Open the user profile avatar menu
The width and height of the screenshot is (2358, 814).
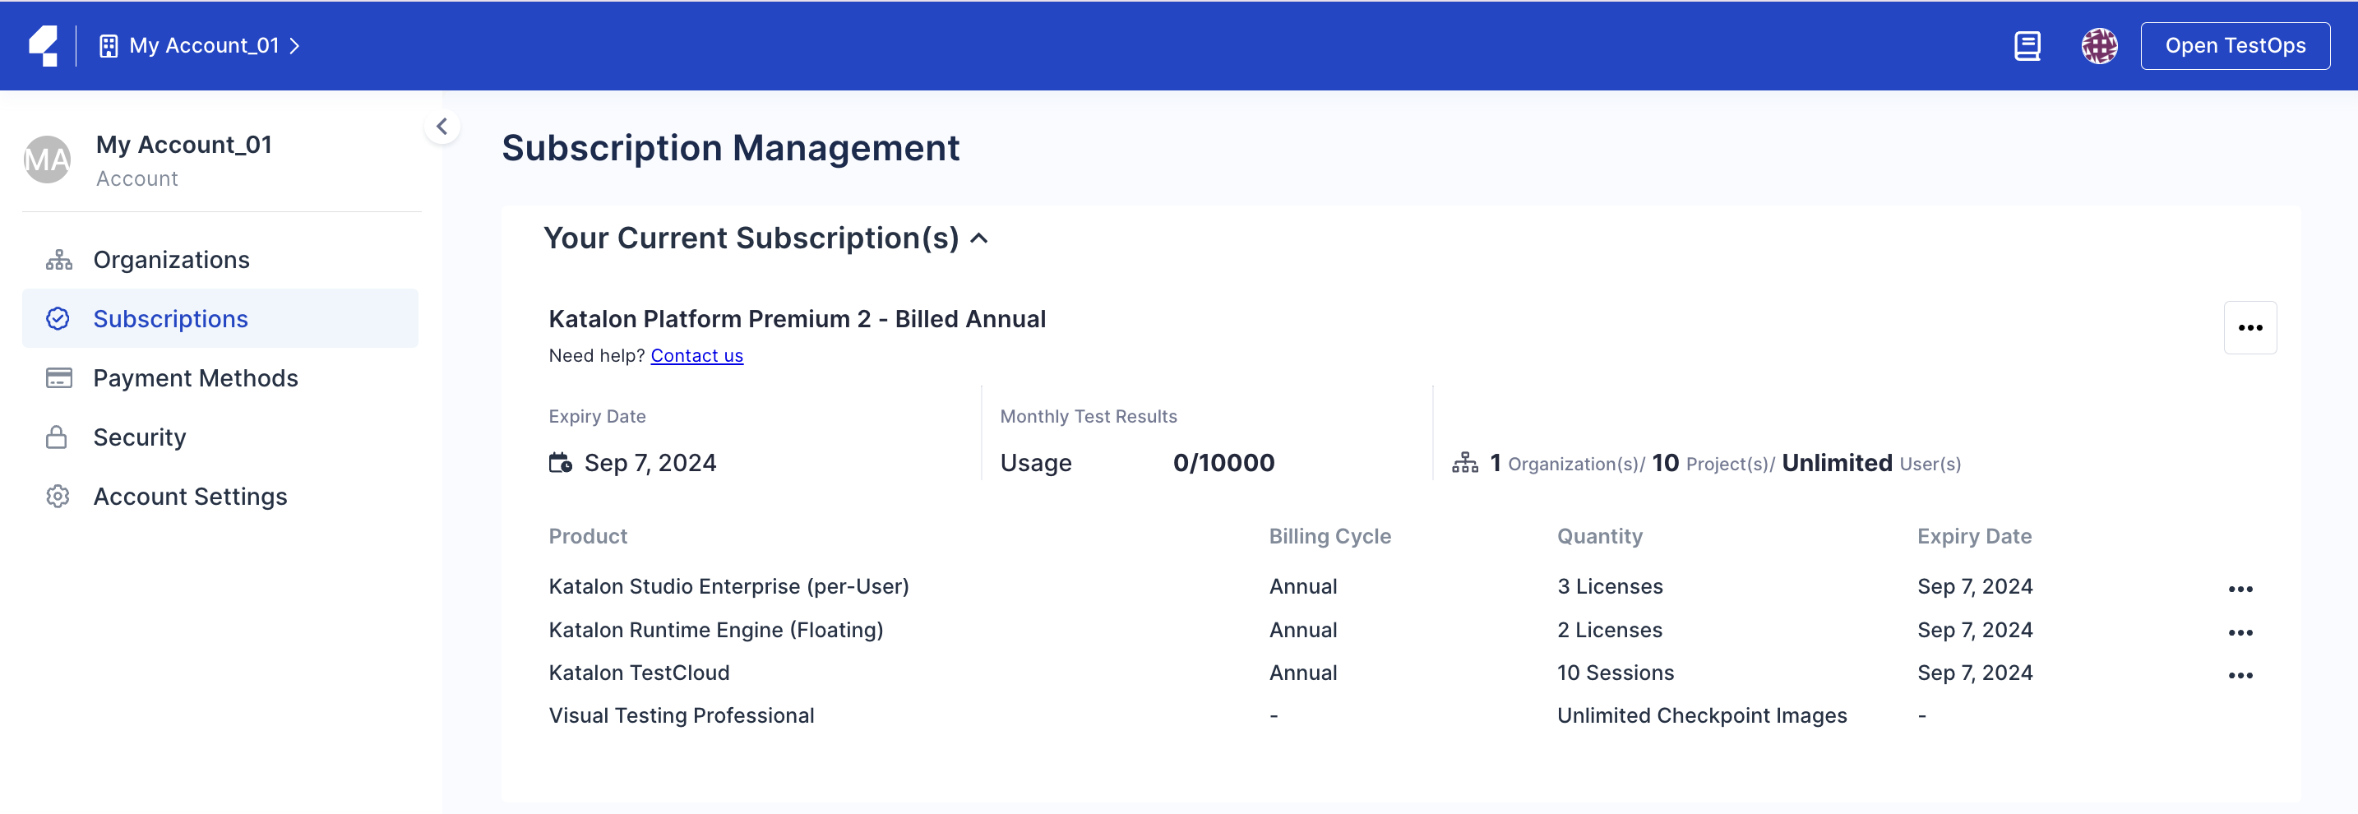tap(2098, 46)
